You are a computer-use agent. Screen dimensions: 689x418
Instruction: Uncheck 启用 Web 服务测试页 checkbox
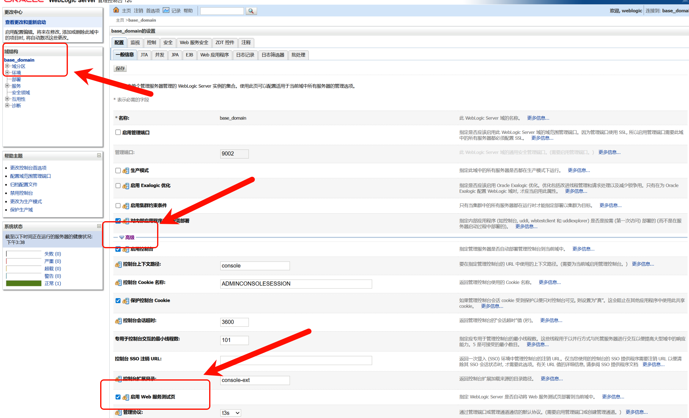[x=118, y=397]
